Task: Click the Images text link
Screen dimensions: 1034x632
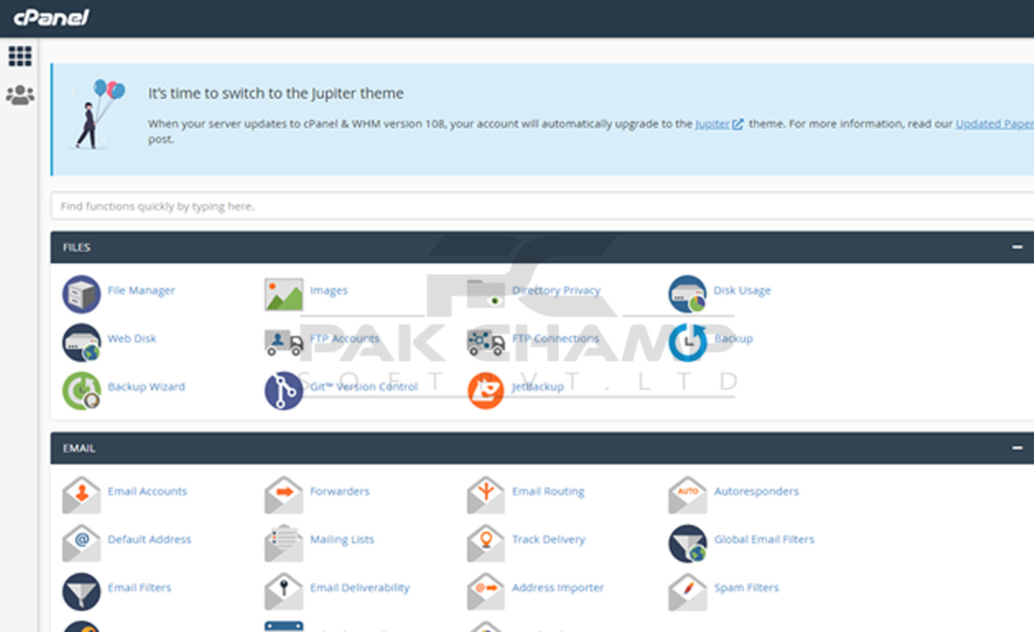Action: pos(329,290)
